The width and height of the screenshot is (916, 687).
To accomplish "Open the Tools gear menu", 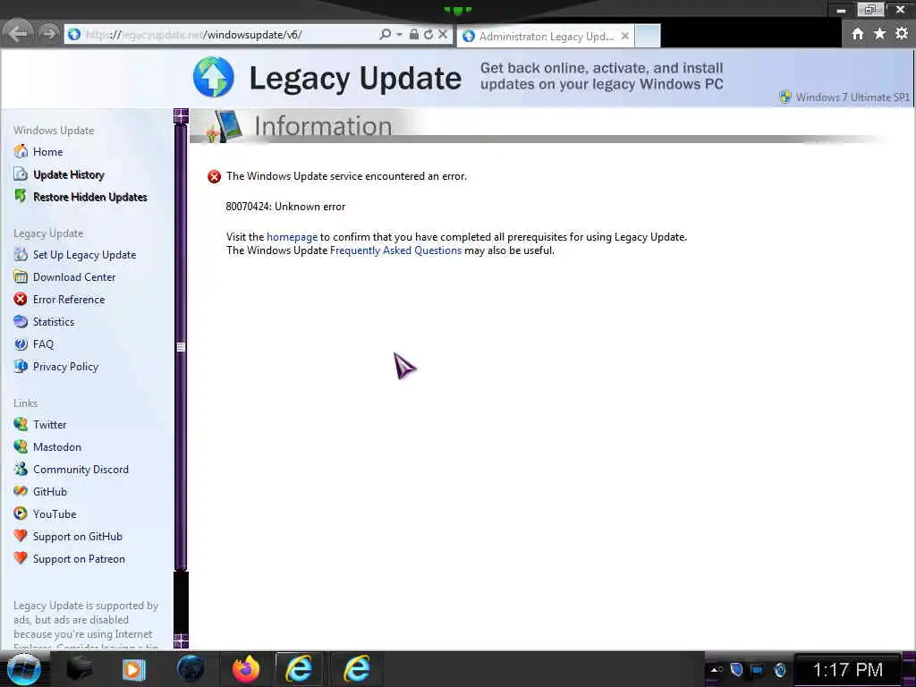I will 902,34.
